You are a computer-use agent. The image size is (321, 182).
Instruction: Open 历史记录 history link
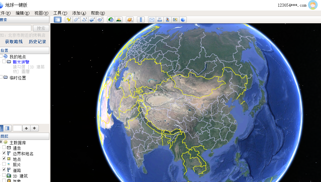click(37, 42)
